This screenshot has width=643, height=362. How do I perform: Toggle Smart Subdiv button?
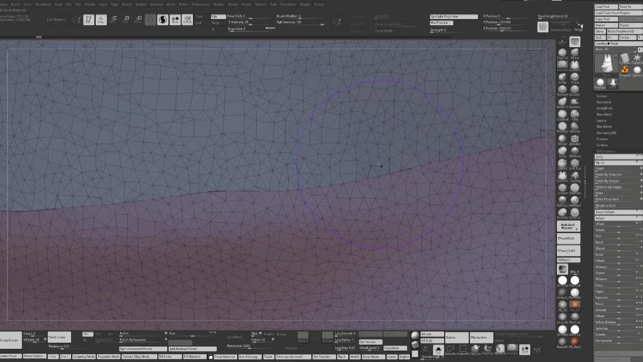34,356
